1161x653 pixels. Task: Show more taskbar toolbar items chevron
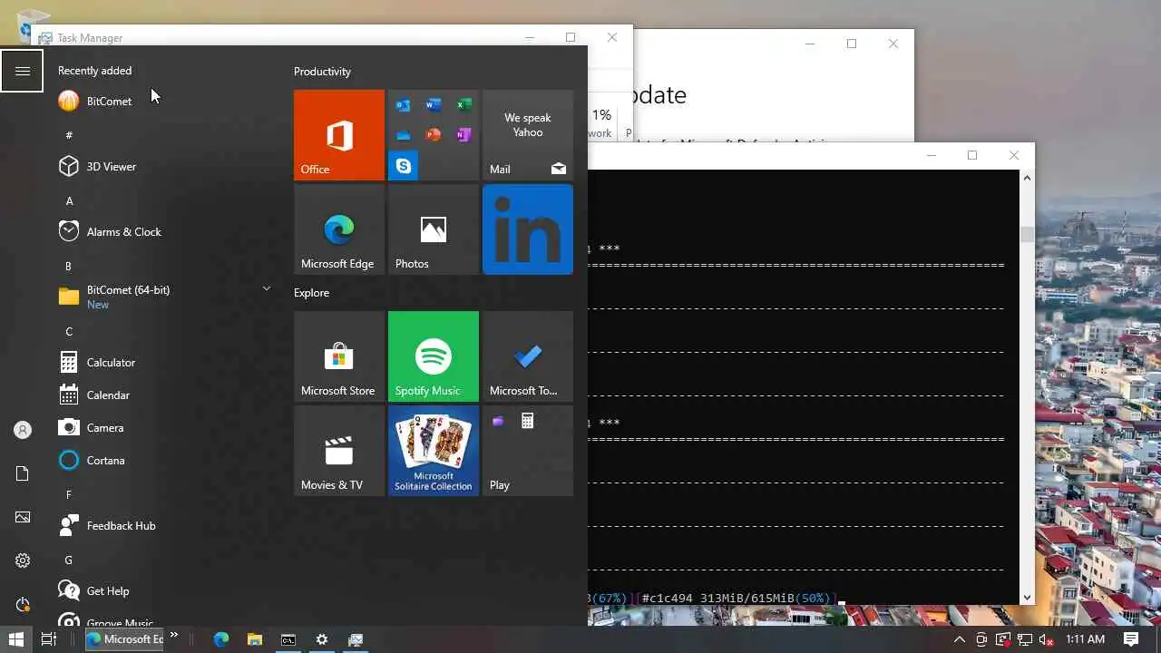[173, 636]
